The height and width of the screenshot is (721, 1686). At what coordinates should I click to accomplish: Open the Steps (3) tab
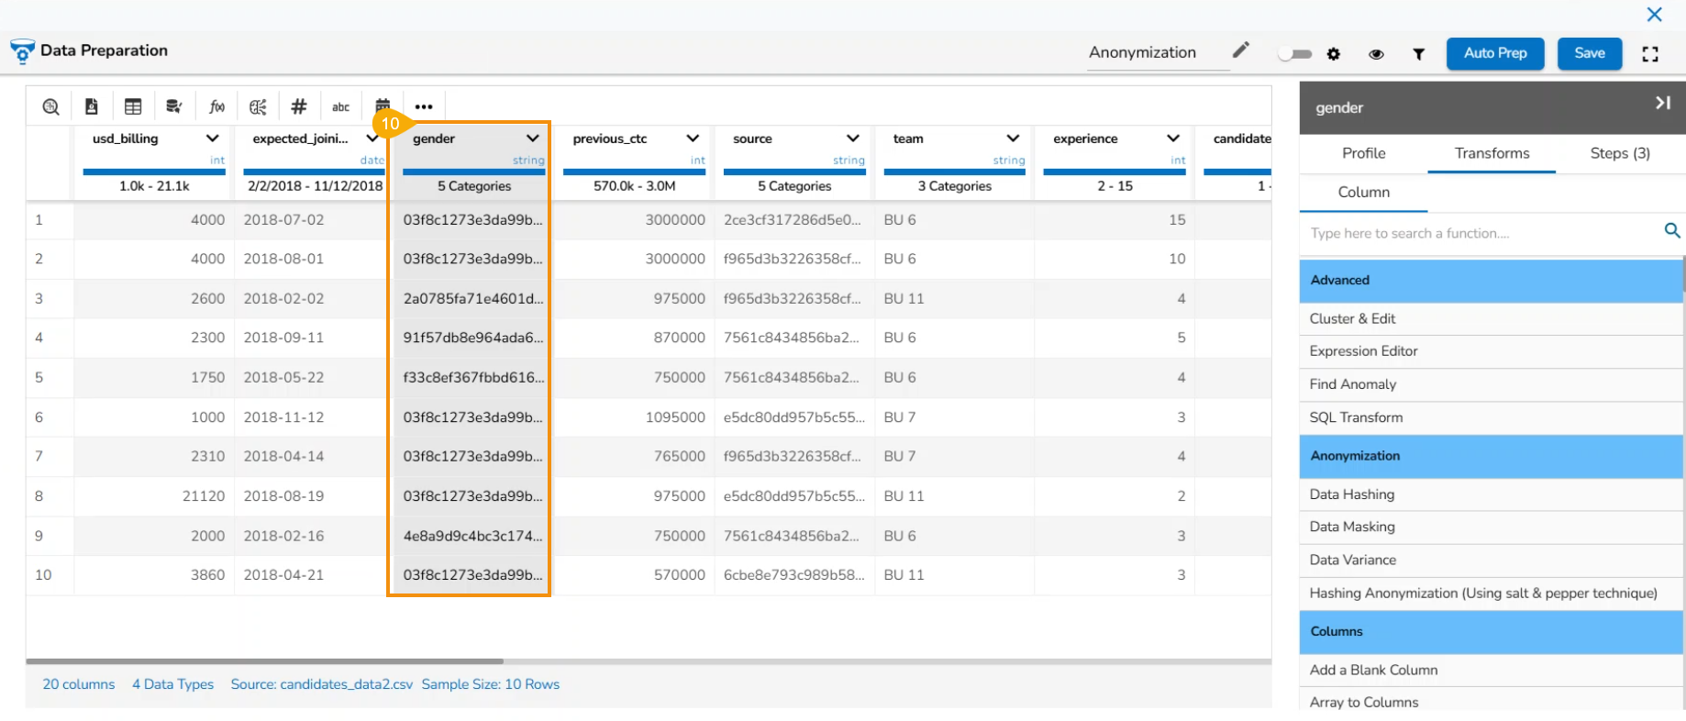(1619, 153)
